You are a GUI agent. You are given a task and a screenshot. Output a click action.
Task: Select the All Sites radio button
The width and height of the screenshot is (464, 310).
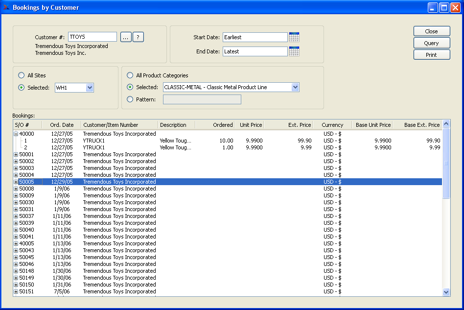pyautogui.click(x=21, y=75)
